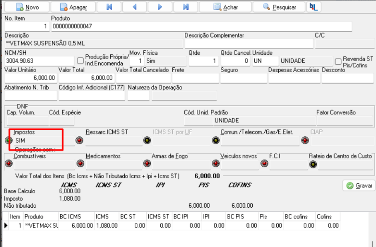376x247 pixels.
Task: Go to the previous record arrow
Action: (134, 7)
